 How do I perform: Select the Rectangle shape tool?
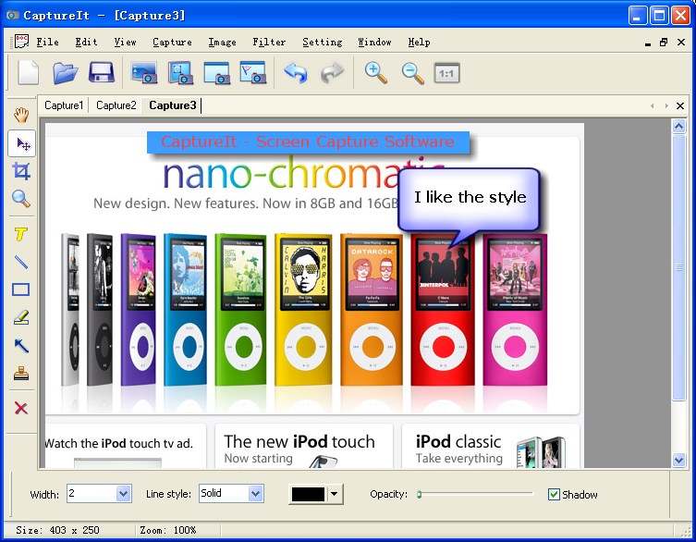click(x=21, y=289)
